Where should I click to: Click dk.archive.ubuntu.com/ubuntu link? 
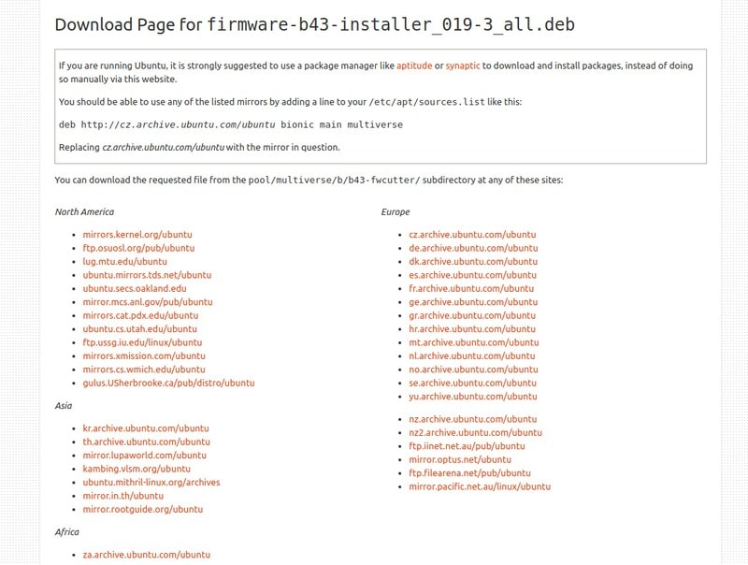pyautogui.click(x=473, y=262)
